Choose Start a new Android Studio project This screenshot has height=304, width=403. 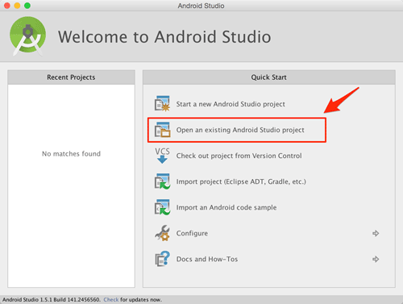tap(231, 104)
